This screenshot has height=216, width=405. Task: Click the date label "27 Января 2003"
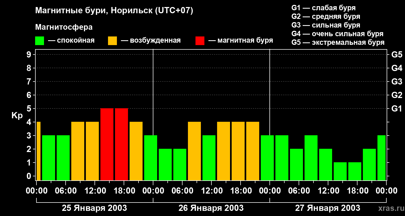click(328, 208)
